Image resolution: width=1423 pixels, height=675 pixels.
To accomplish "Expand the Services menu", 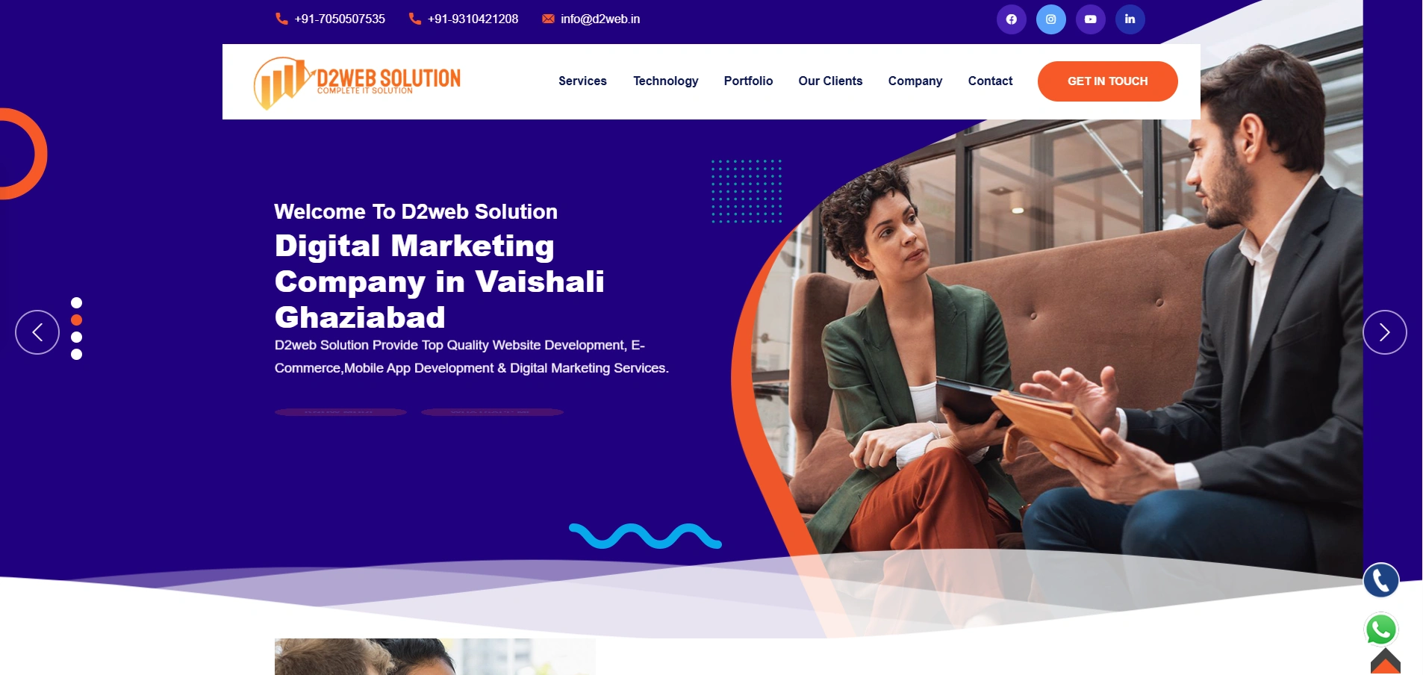I will pos(582,81).
